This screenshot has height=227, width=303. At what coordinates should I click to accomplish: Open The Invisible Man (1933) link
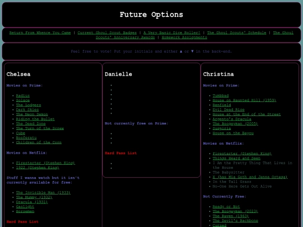tap(43, 193)
